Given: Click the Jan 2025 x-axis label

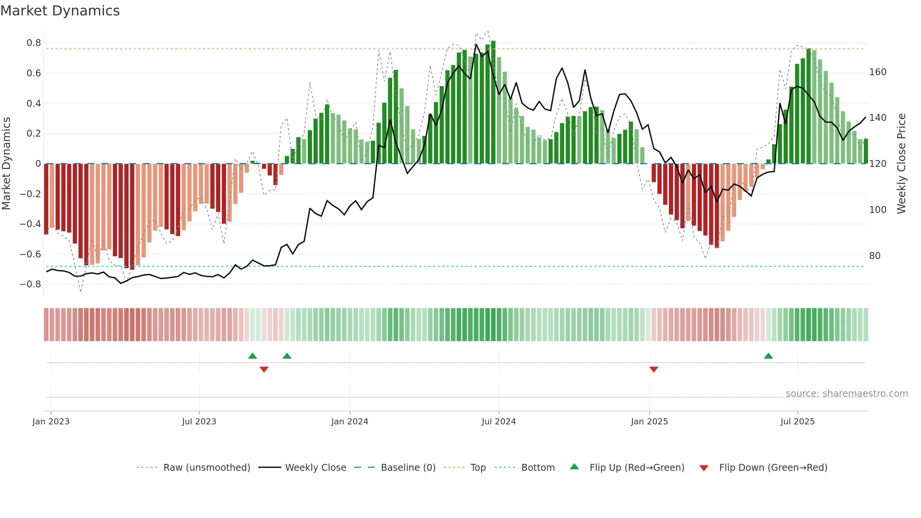Looking at the screenshot, I should (650, 421).
